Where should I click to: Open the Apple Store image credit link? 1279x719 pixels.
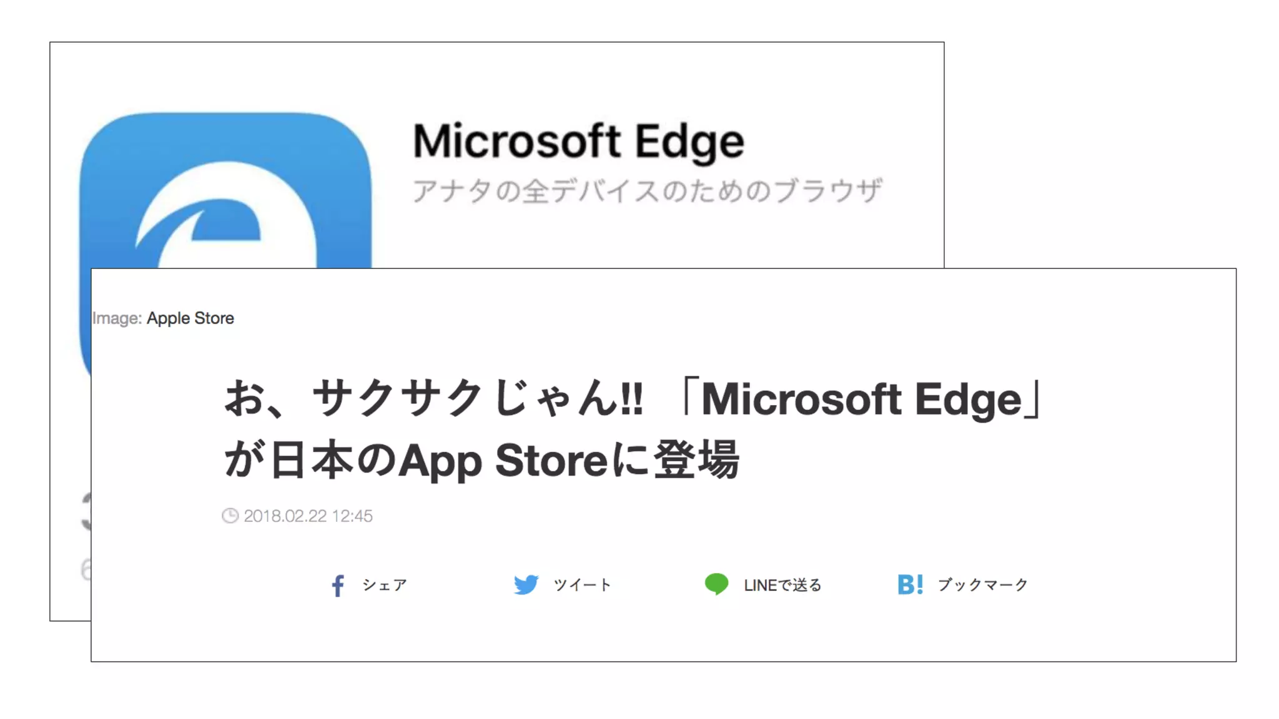190,318
